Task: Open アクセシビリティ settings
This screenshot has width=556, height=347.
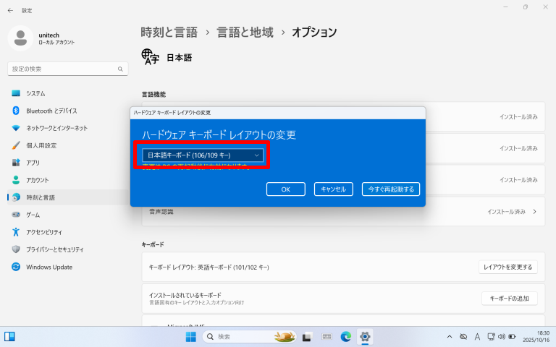Action: (x=43, y=232)
